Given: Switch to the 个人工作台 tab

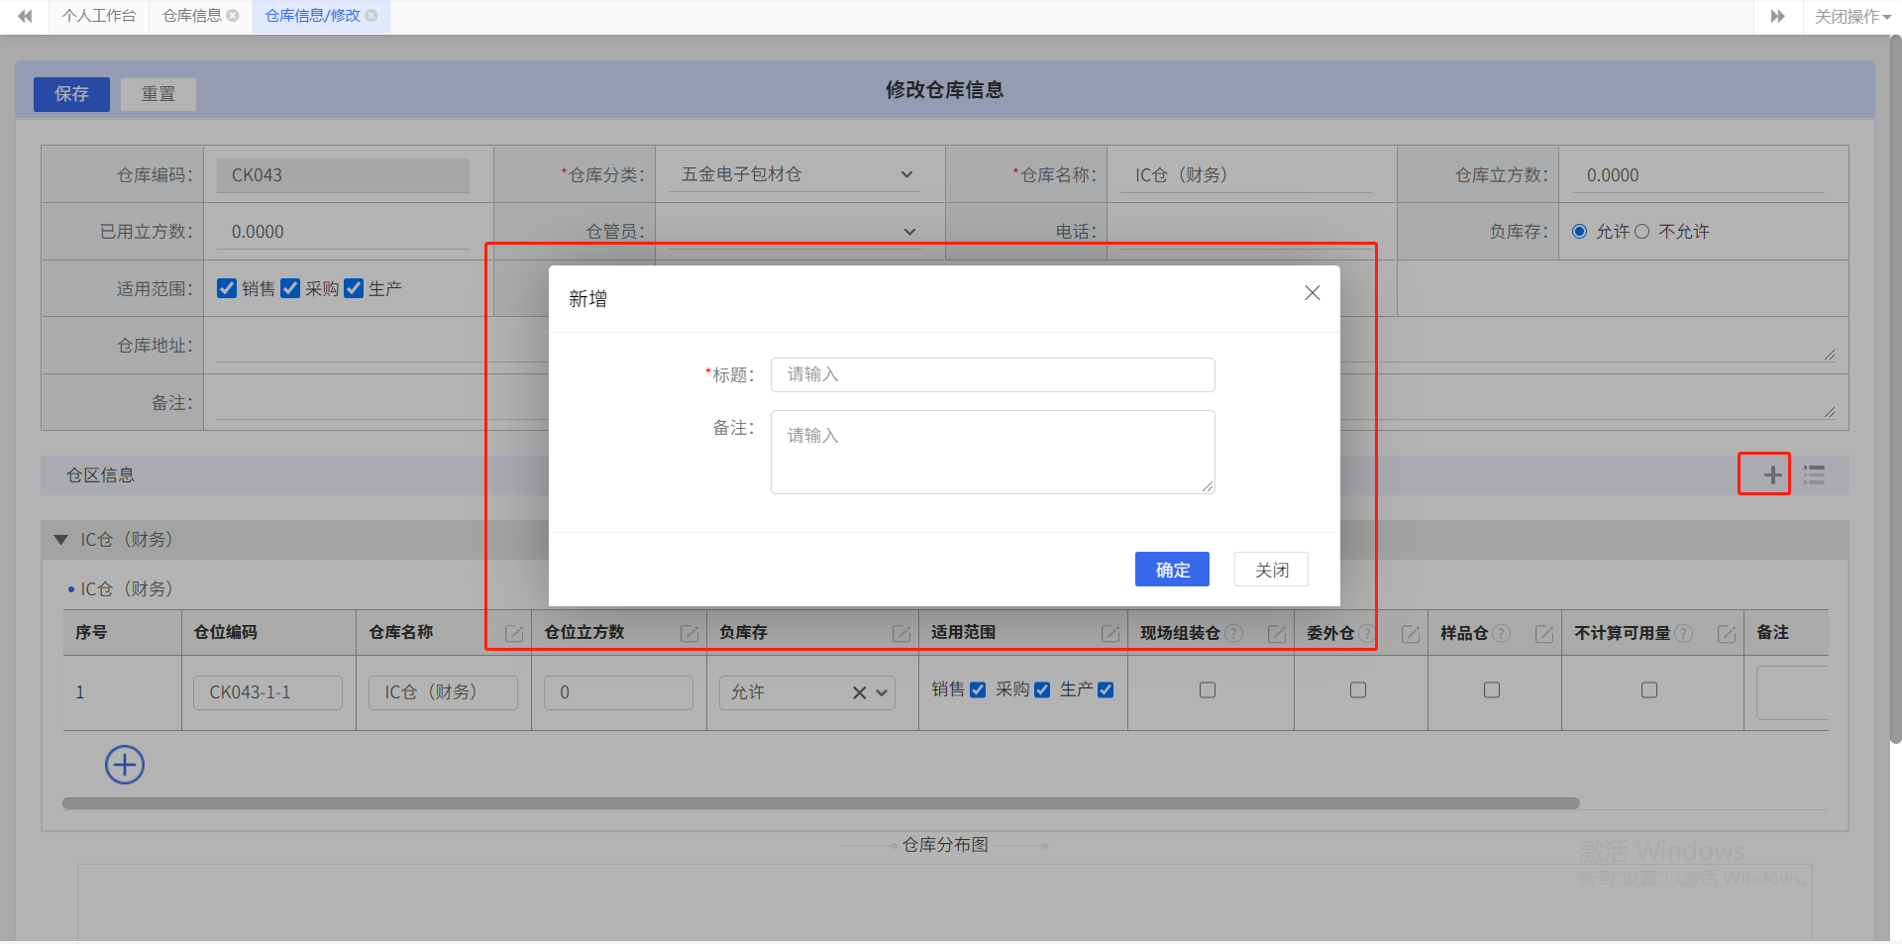Looking at the screenshot, I should [99, 16].
